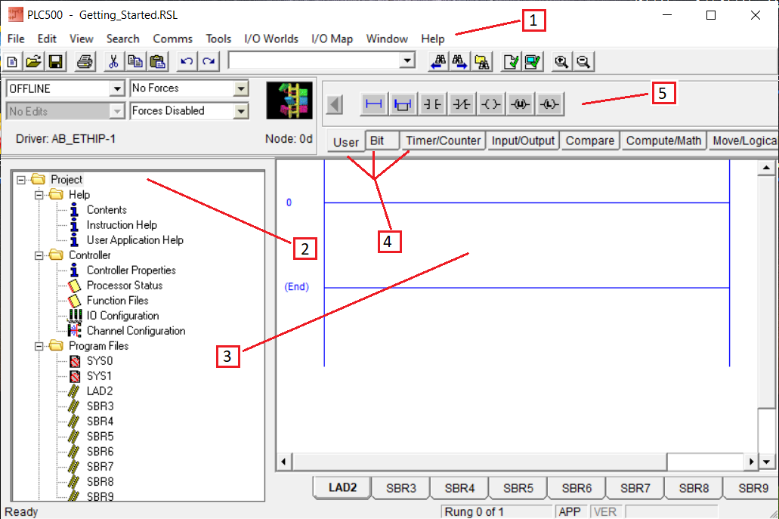Open the File menu
Screen dimensions: 779x519
16,39
